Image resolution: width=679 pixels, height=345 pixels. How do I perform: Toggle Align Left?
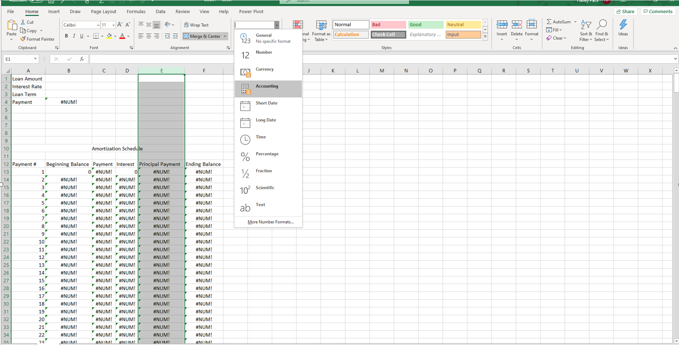pos(141,36)
